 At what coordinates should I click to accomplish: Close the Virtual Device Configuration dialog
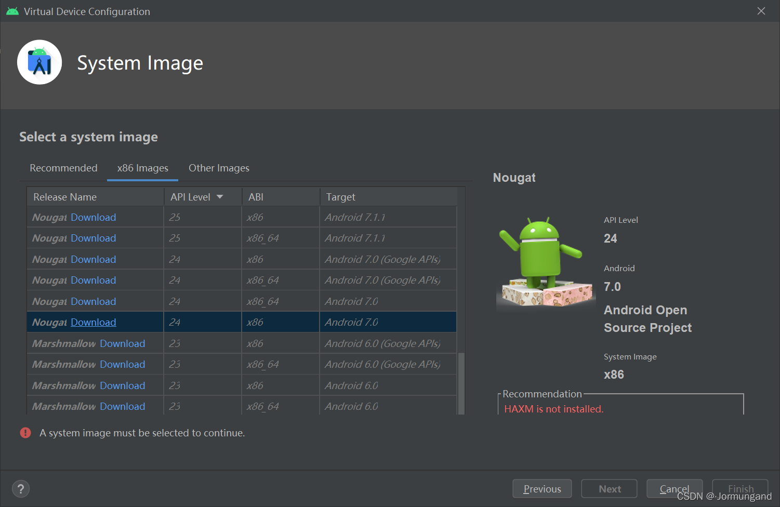pos(761,11)
